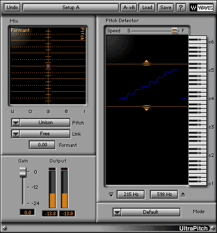Select the Gain 0.0 value readout
This screenshot has width=217, height=233.
point(27,212)
